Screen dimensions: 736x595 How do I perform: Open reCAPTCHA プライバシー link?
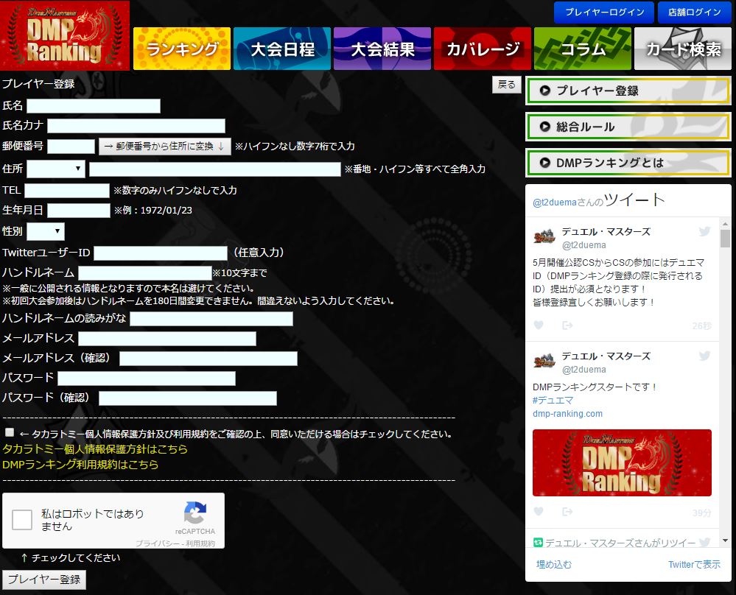(158, 543)
